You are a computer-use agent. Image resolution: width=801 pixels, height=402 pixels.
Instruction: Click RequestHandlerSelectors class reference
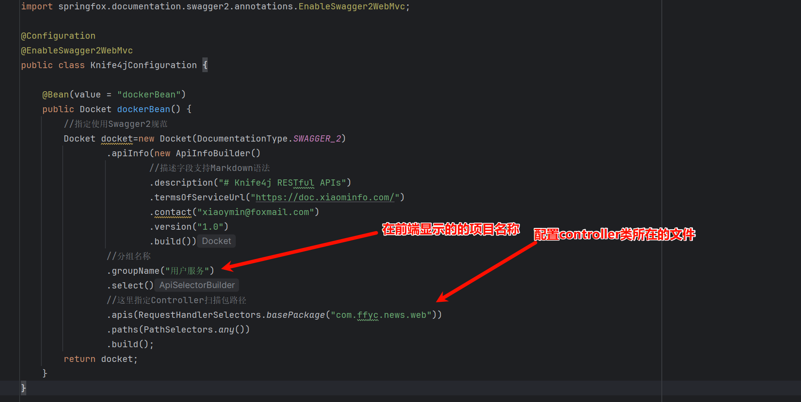(200, 315)
